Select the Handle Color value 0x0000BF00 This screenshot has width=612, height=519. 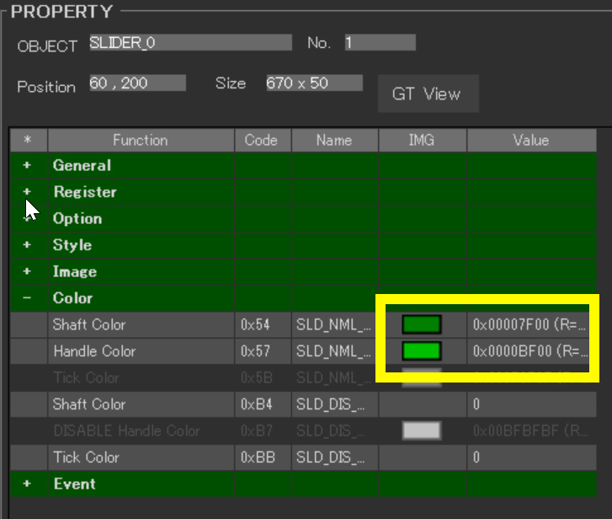click(530, 351)
